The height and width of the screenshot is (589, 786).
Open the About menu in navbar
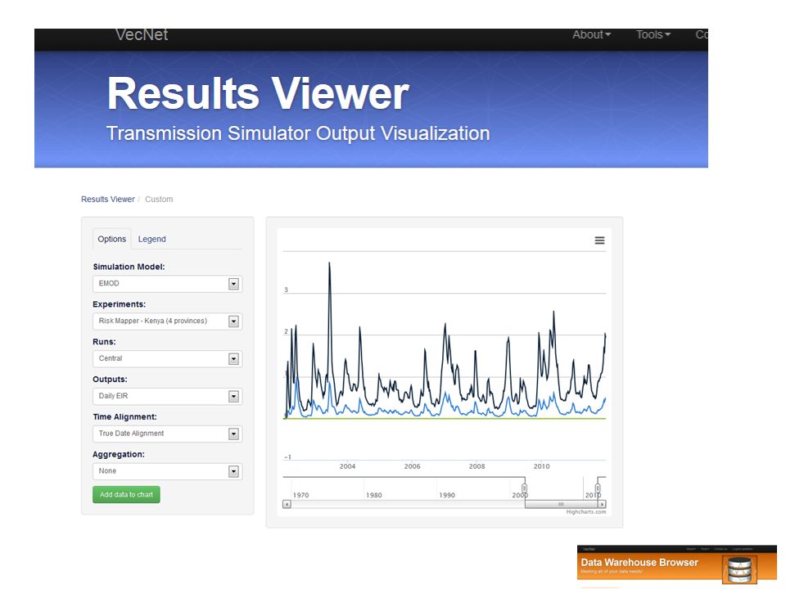click(591, 34)
